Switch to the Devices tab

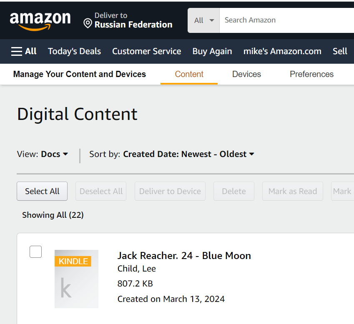point(246,74)
